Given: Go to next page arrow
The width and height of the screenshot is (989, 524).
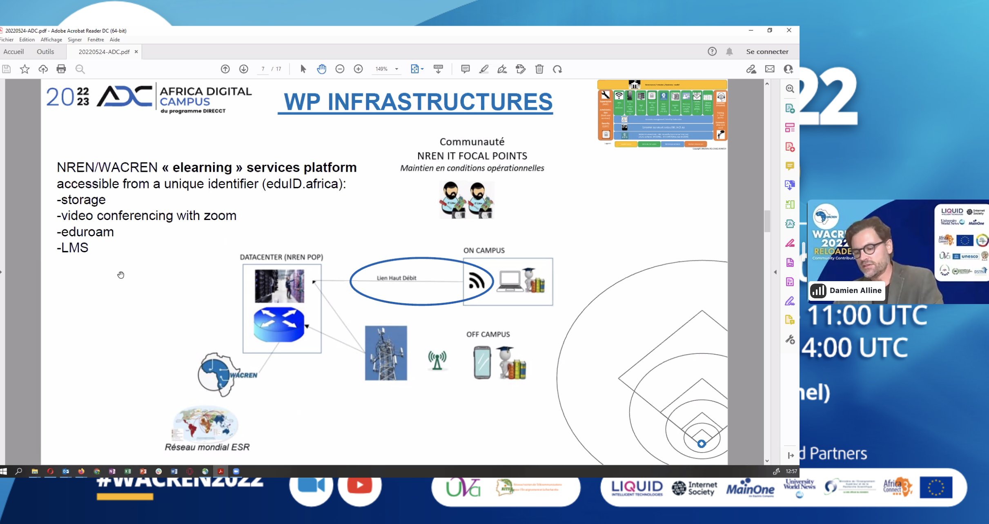Looking at the screenshot, I should pyautogui.click(x=244, y=69).
